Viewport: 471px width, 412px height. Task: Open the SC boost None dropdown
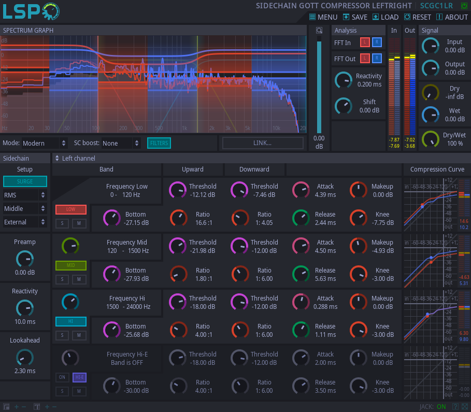coord(121,143)
